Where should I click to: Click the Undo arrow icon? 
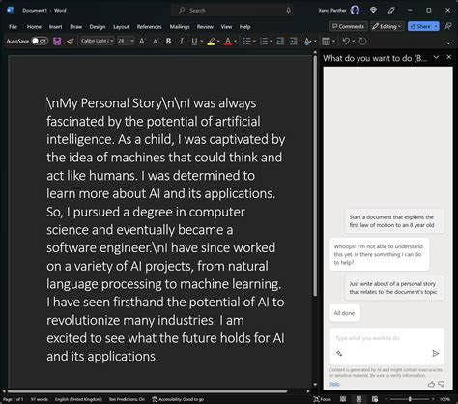pos(346,42)
